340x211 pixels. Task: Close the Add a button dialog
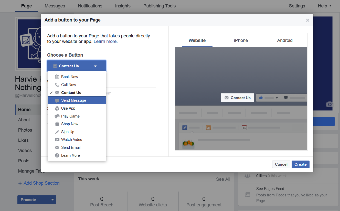point(307,20)
